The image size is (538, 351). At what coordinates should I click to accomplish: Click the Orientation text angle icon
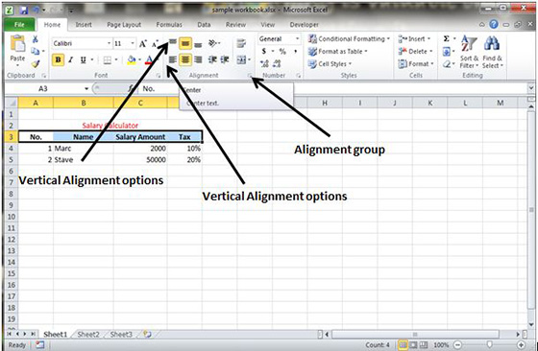coord(212,43)
